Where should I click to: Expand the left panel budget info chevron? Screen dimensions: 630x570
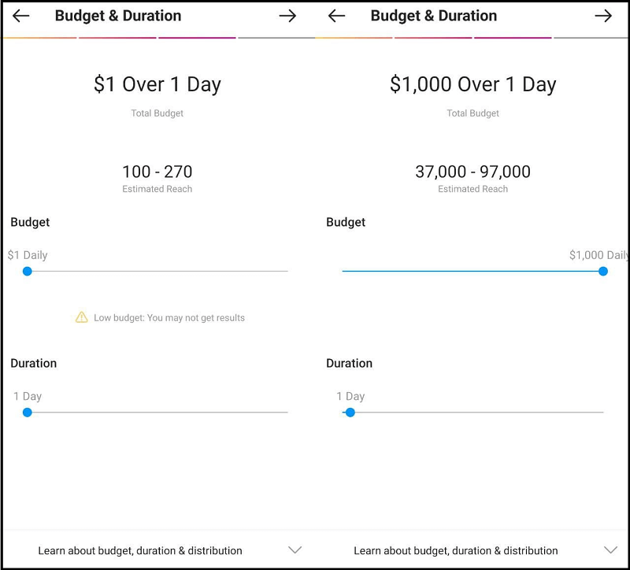[295, 550]
